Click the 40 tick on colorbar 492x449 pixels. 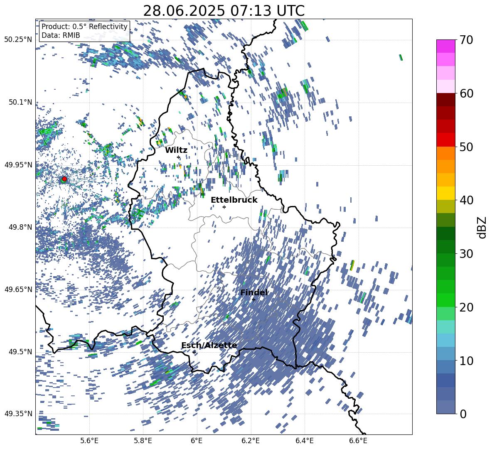466,200
